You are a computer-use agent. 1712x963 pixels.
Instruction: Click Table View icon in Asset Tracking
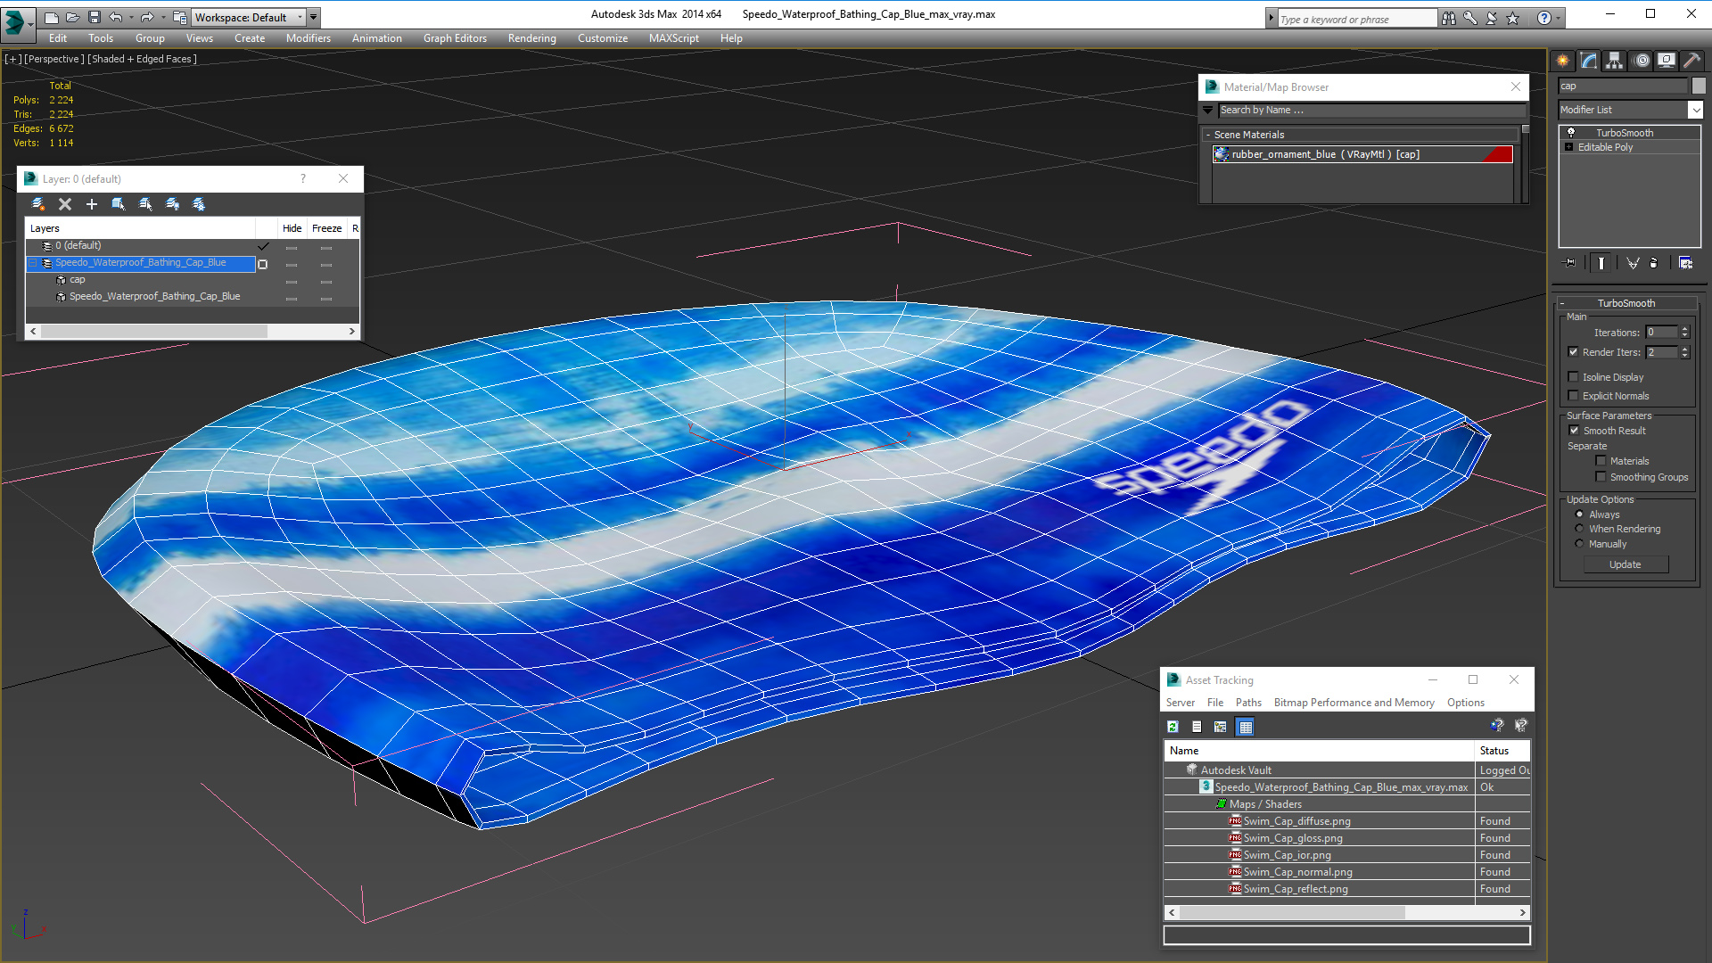point(1246,727)
